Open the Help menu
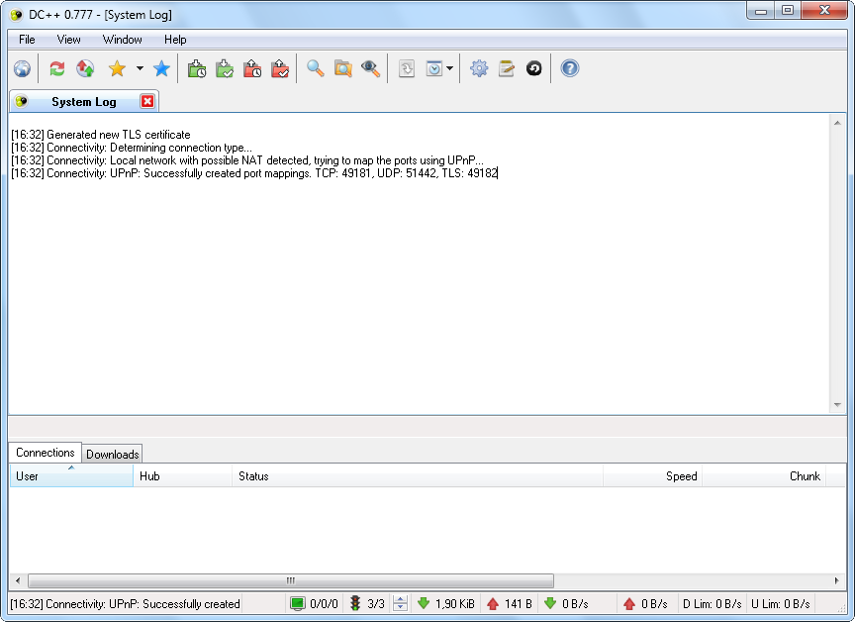This screenshot has height=622, width=855. pos(175,40)
